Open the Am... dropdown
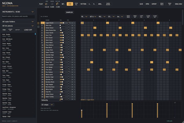The width and height of the screenshot is (184, 123). pos(120,17)
